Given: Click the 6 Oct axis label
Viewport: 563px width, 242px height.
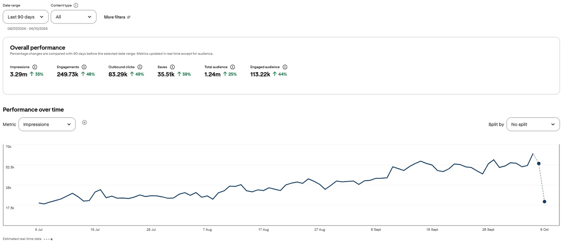Looking at the screenshot, I should click(544, 230).
